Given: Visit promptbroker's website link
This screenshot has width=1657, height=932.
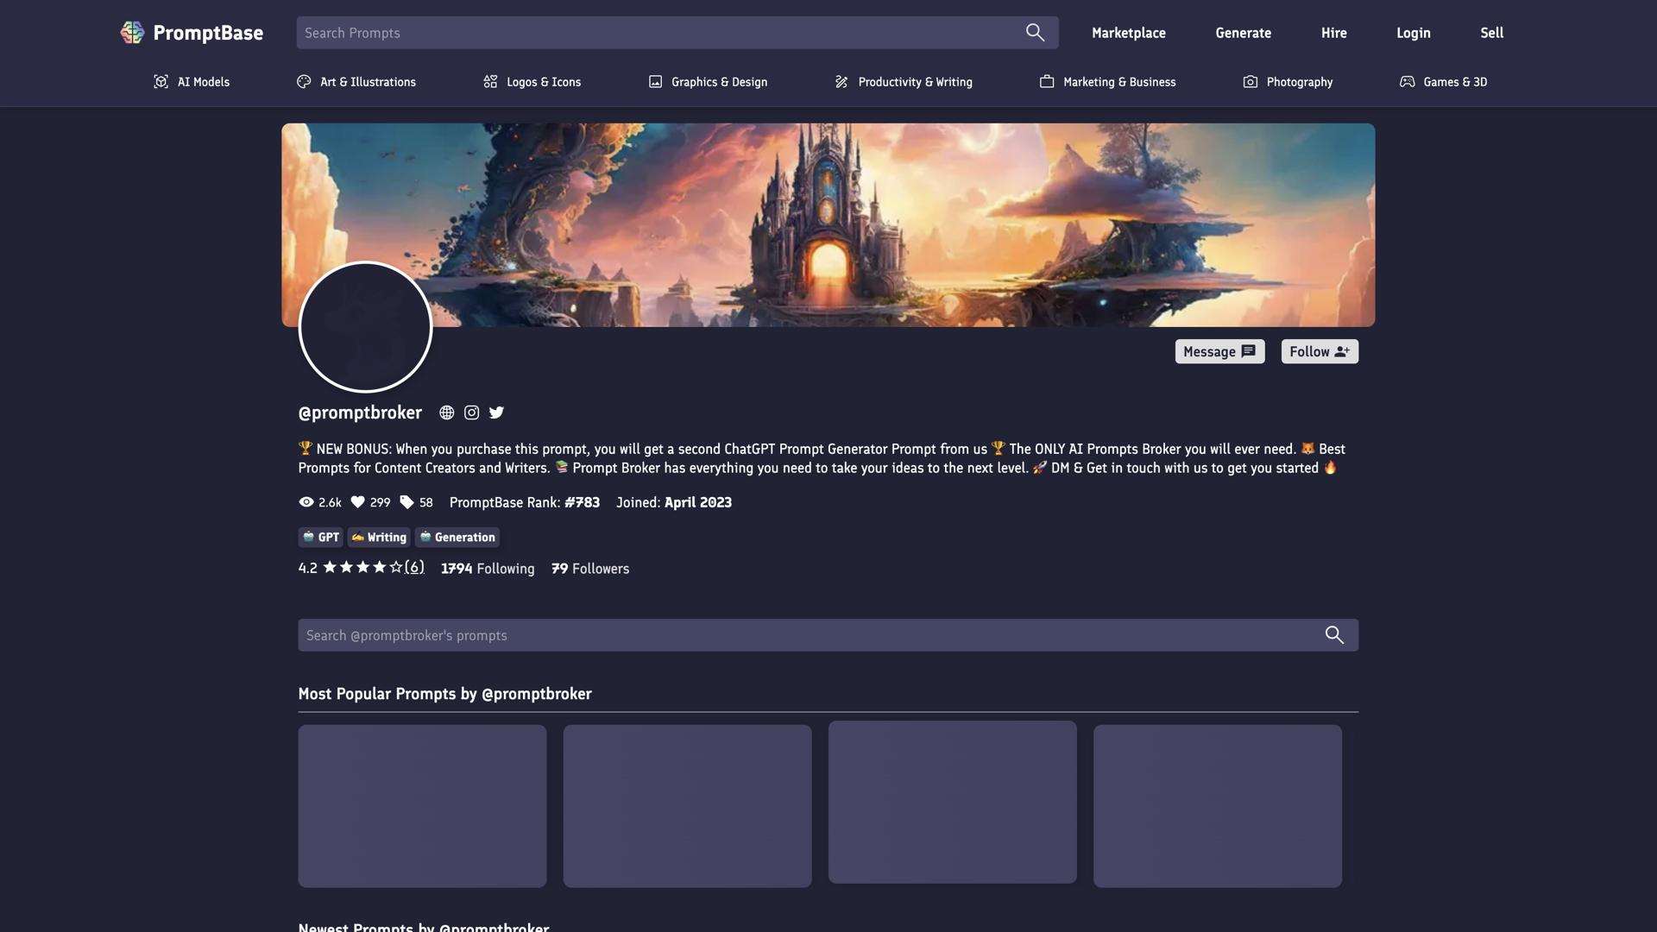Looking at the screenshot, I should pos(446,412).
